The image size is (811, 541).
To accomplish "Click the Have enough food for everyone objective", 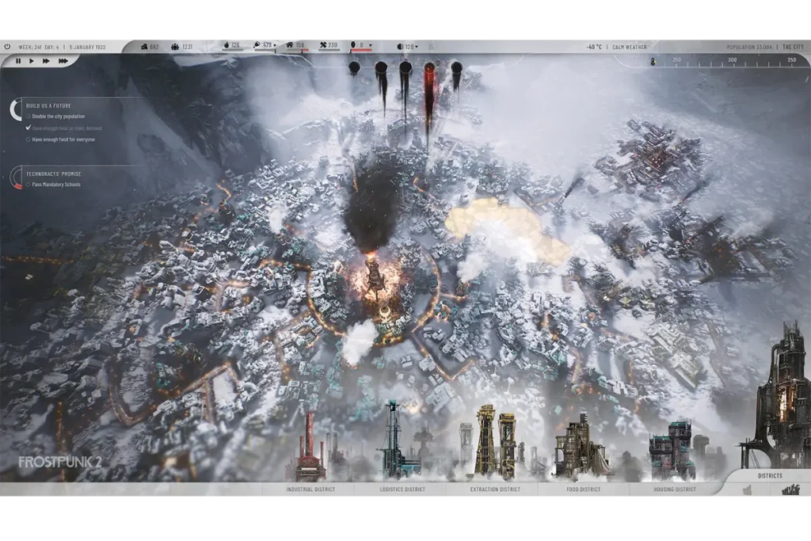I will pos(60,139).
